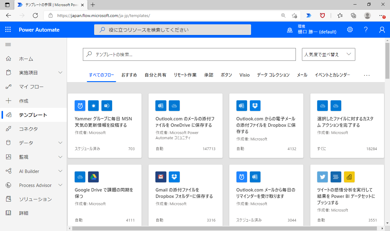This screenshot has width=390, height=231.
Task: Click the help question mark icon
Action: (366, 29)
